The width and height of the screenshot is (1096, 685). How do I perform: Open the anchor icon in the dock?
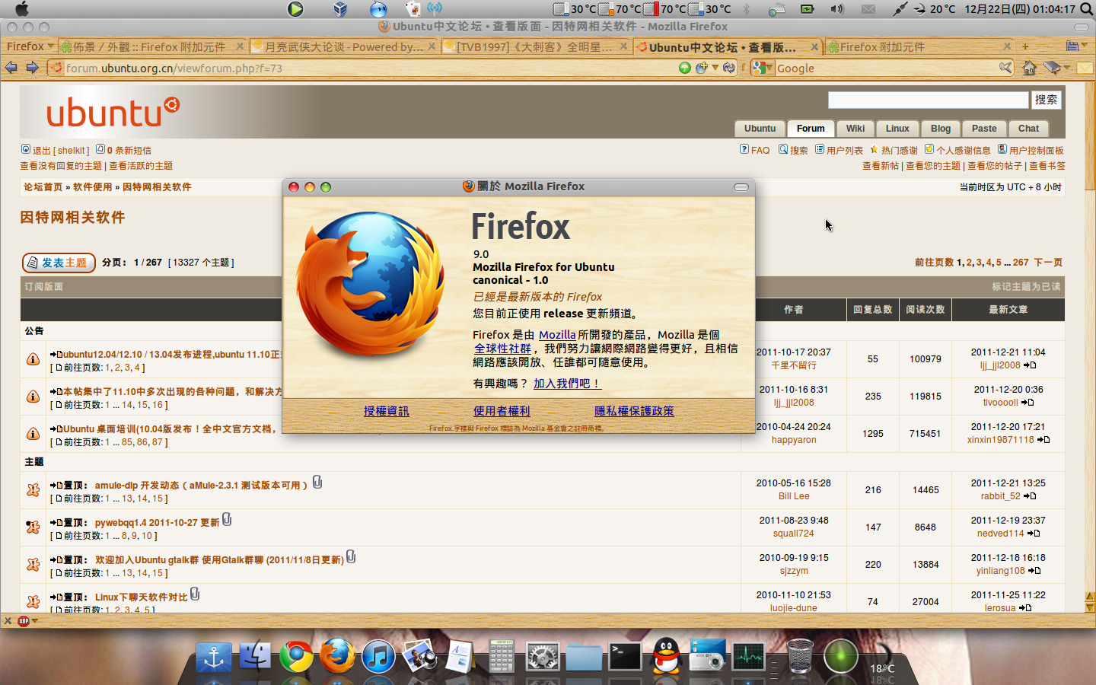pos(214,656)
